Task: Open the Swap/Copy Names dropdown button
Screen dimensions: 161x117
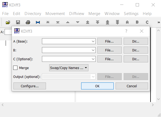Action: click(69, 68)
